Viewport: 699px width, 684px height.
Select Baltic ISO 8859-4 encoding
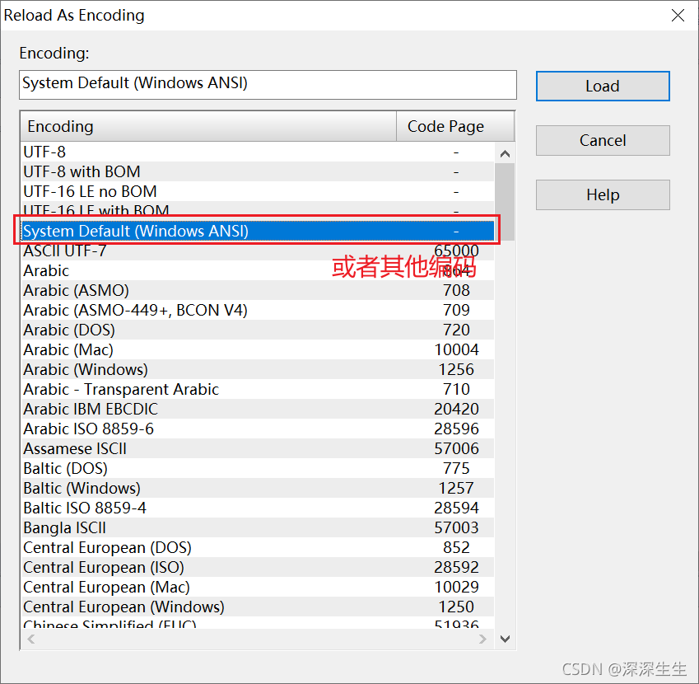click(x=258, y=508)
